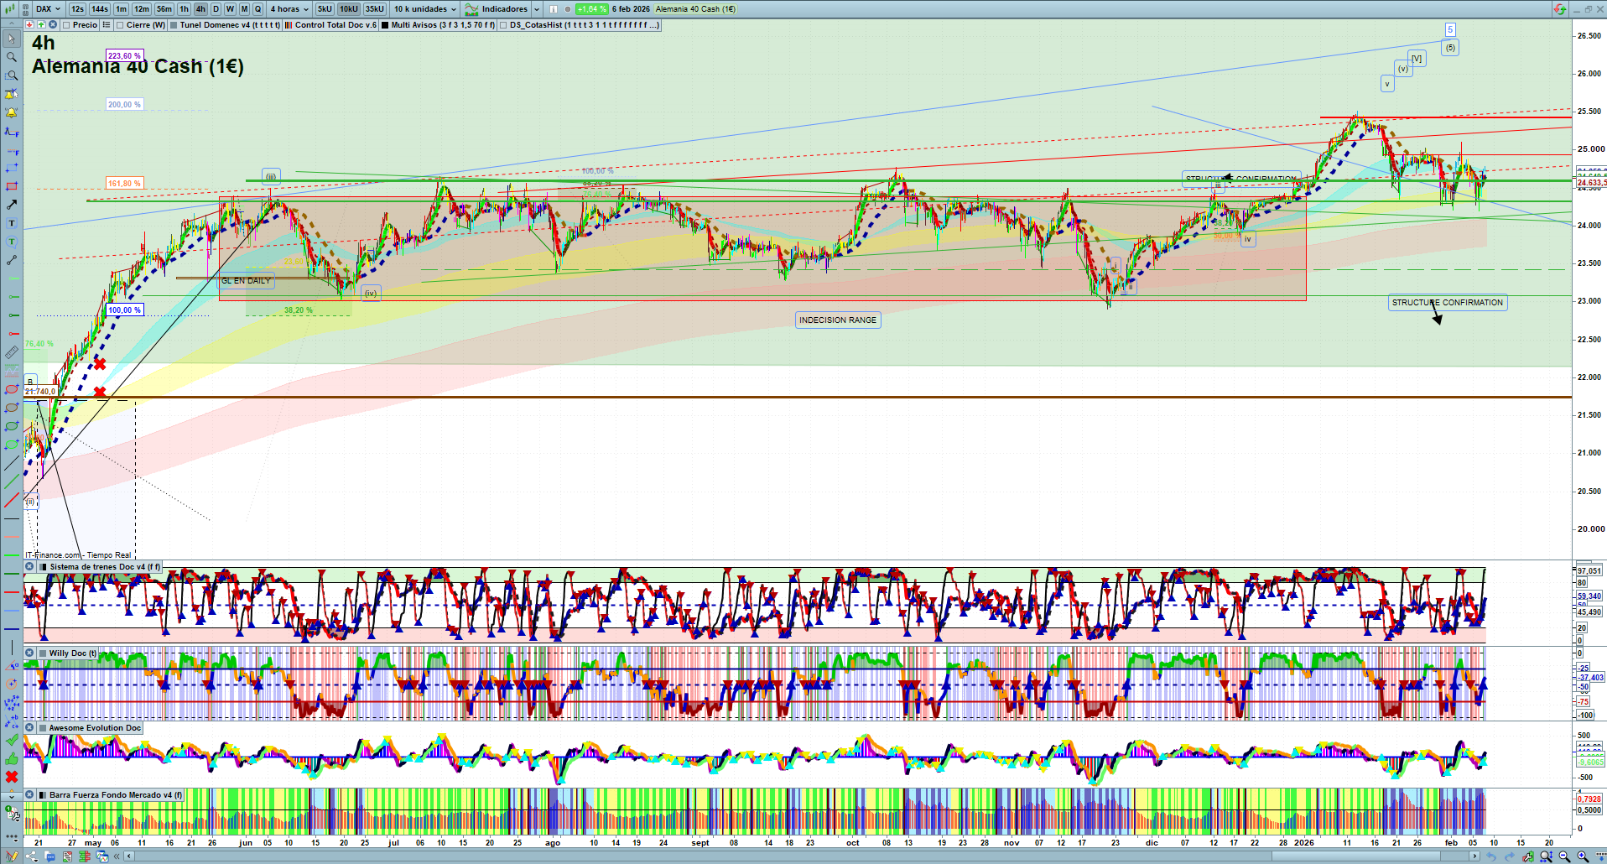Viewport: 1607px width, 864px height.
Task: Select the 4h timeframe button
Action: [200, 9]
